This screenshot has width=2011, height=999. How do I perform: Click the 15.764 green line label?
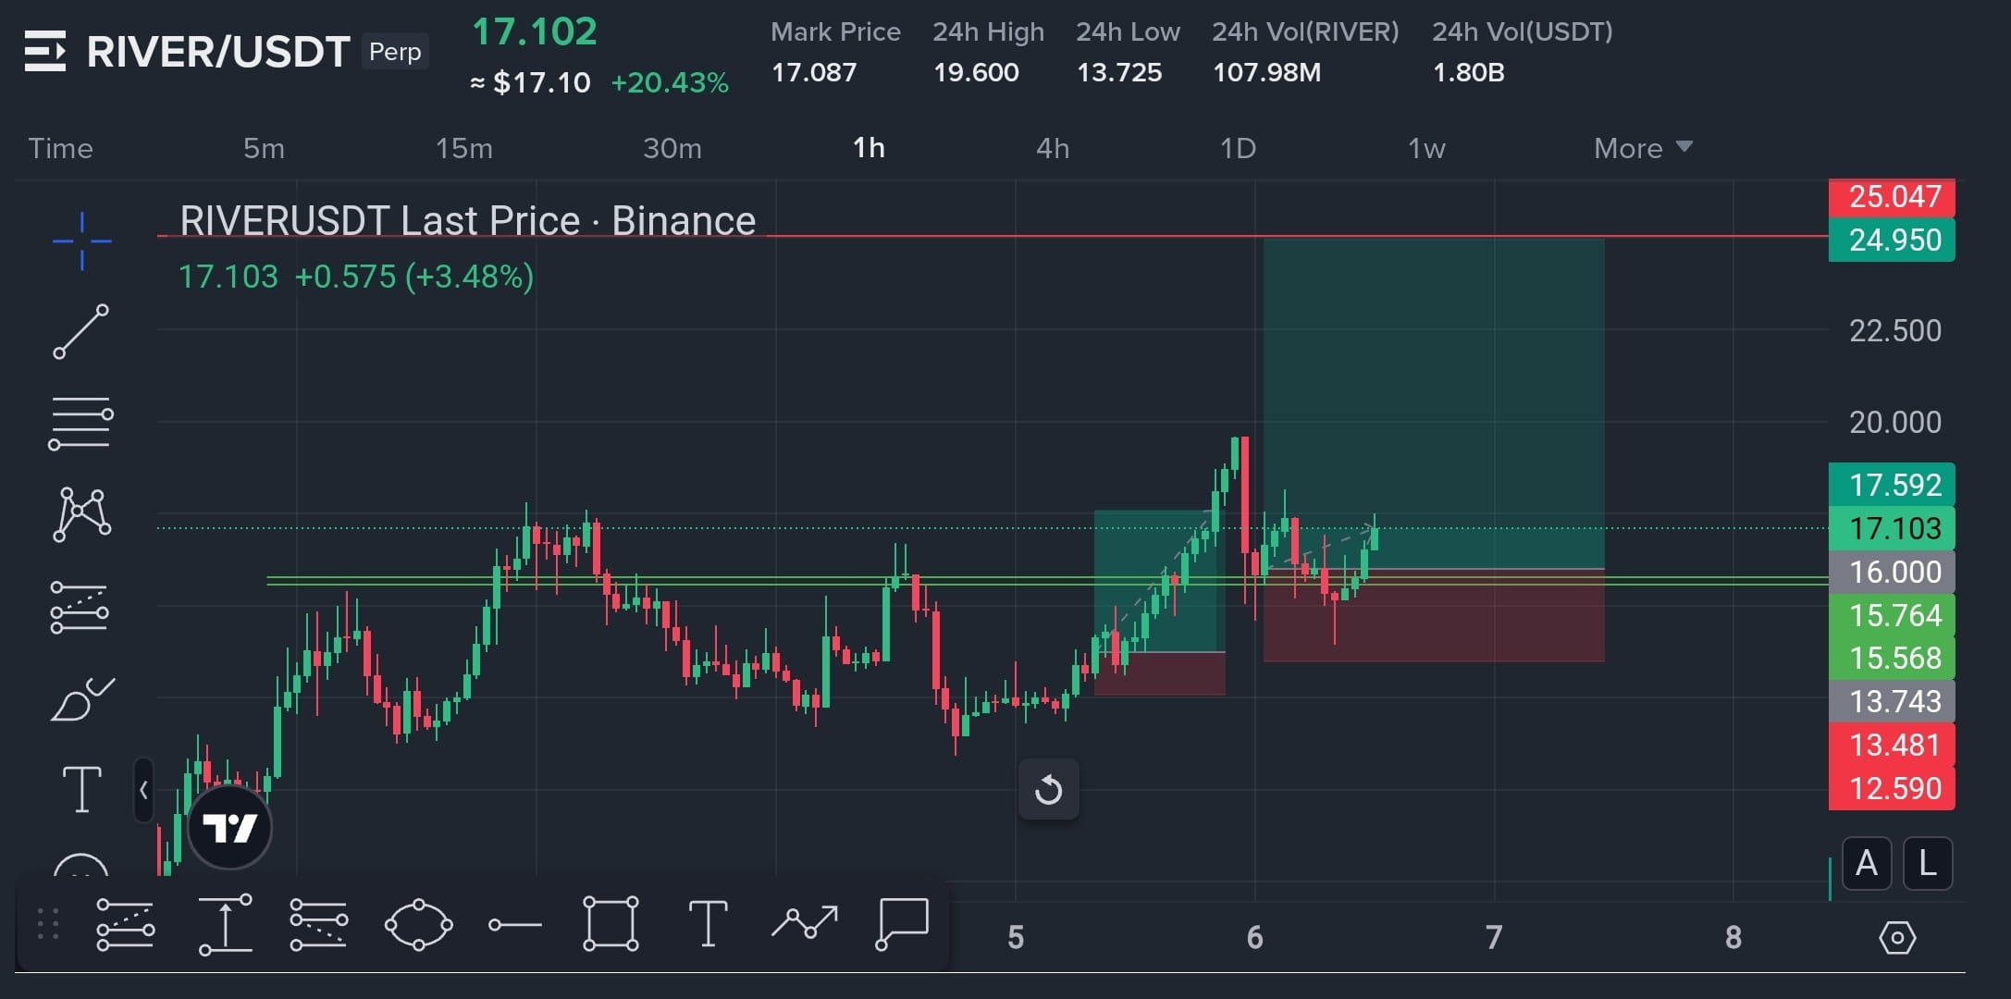click(1893, 615)
